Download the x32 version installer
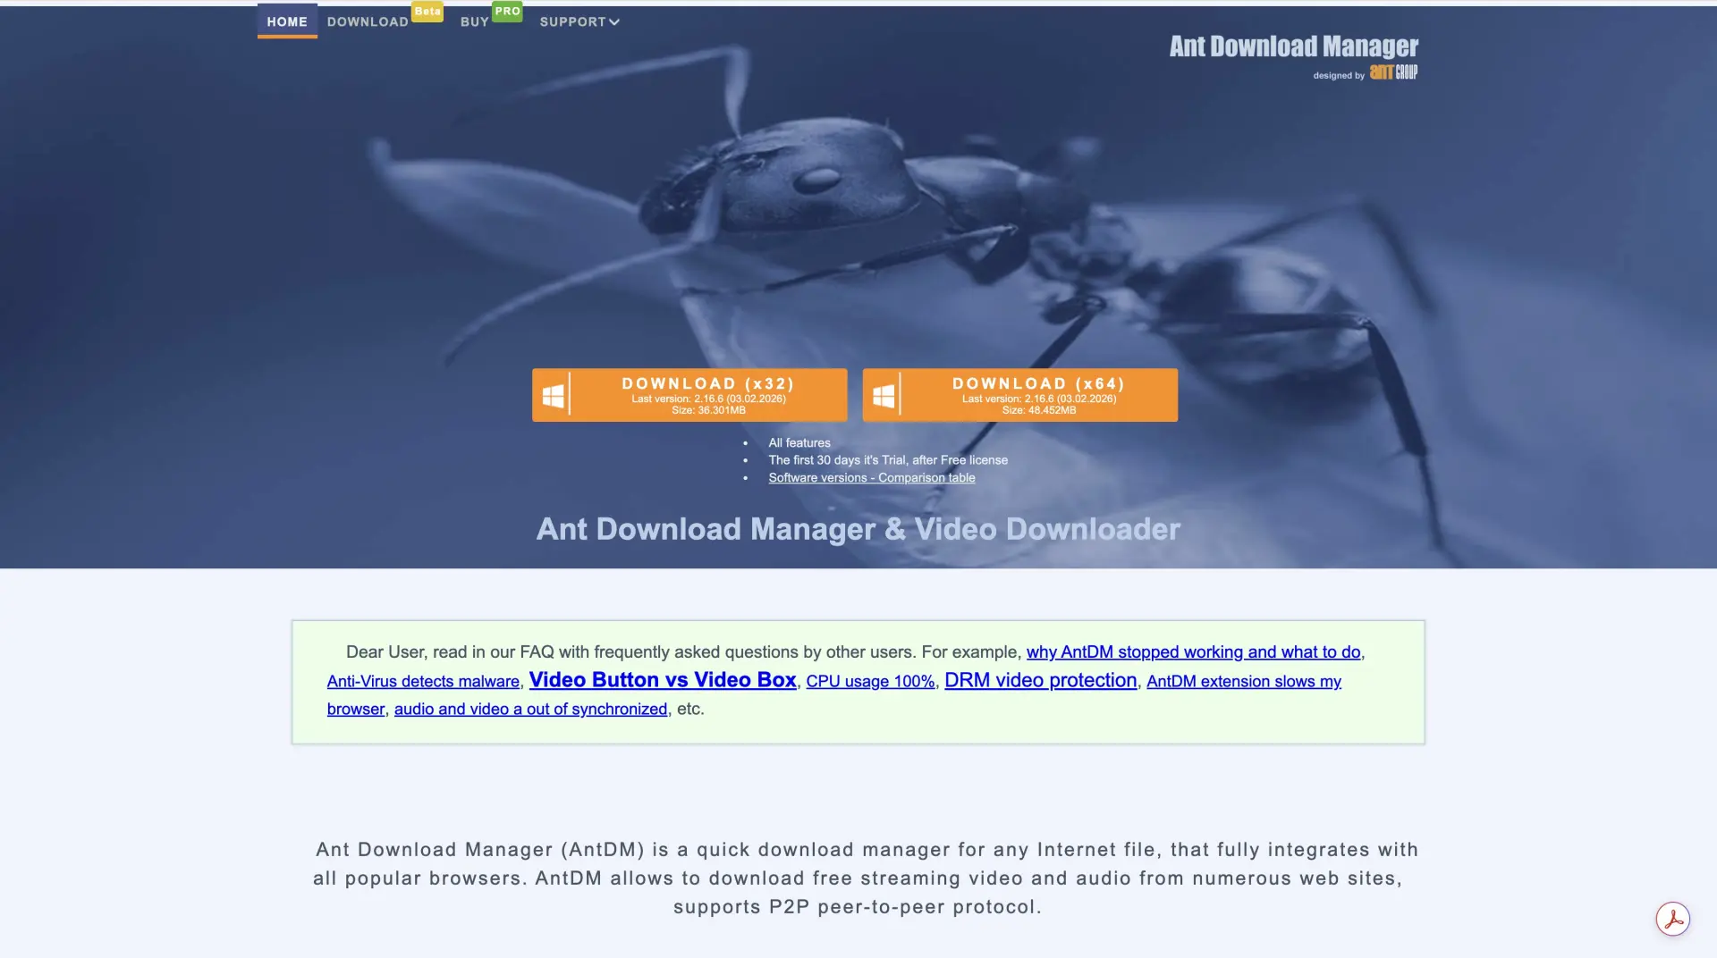The height and width of the screenshot is (958, 1717). click(689, 395)
